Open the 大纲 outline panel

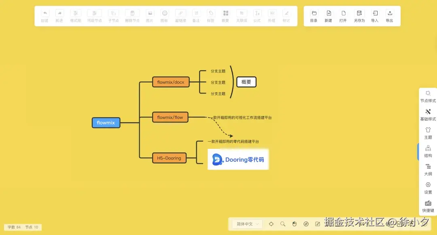point(428,169)
